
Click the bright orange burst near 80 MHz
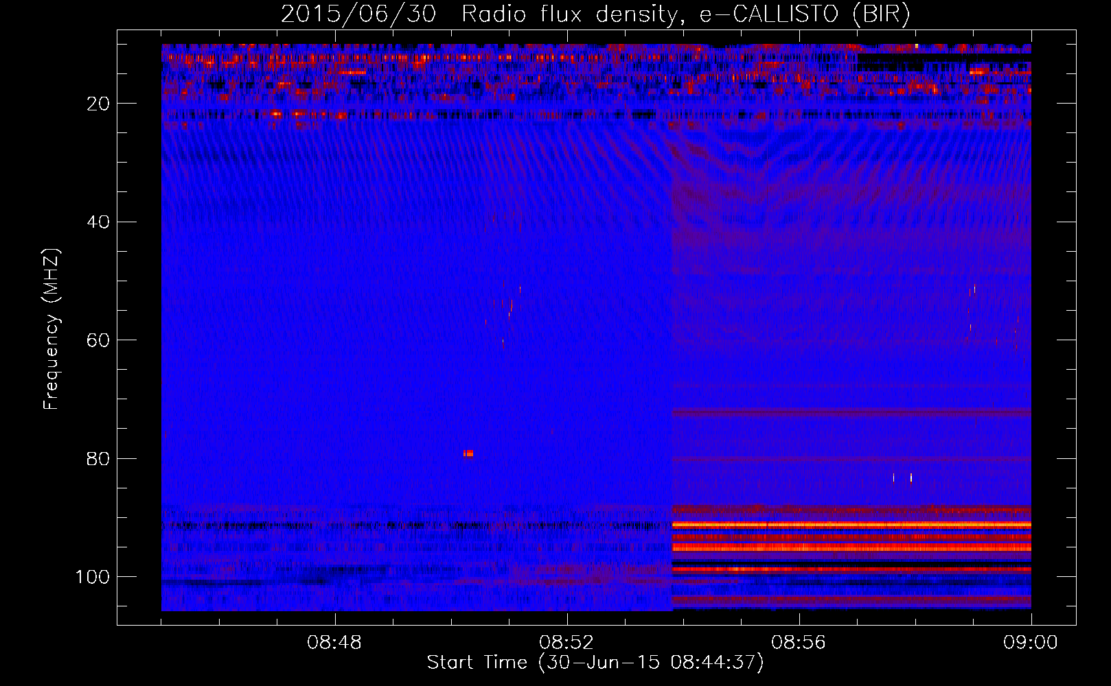(468, 453)
